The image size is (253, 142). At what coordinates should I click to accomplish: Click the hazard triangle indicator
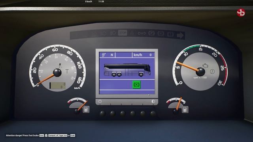pyautogui.click(x=132, y=33)
